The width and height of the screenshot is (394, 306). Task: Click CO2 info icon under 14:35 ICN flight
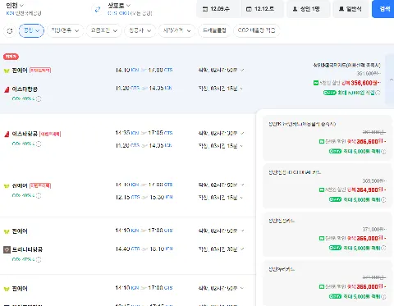39,144
